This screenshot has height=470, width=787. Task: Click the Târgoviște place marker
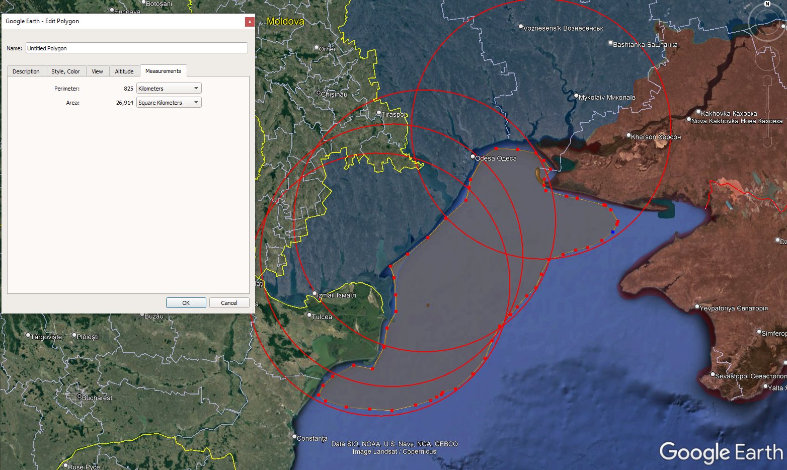28,335
